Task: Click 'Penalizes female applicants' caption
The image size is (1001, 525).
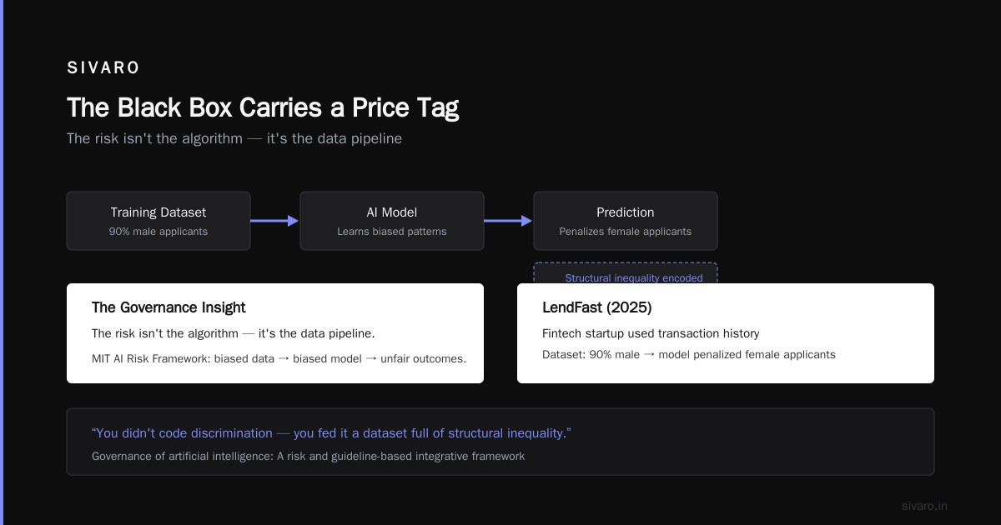Action: coord(626,232)
